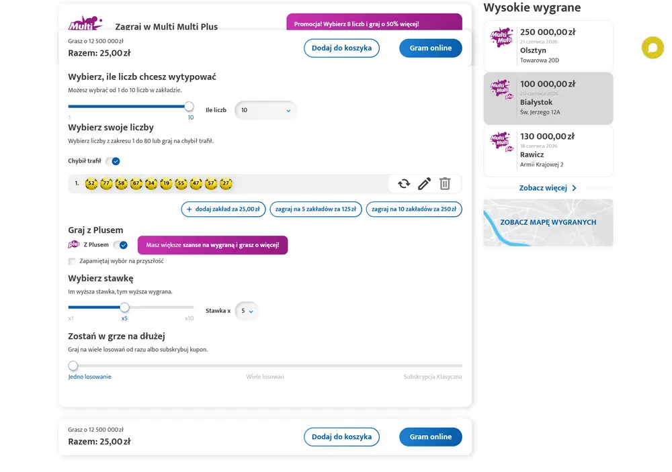Click yellow ball number 47
The height and width of the screenshot is (472, 672).
pos(196,184)
